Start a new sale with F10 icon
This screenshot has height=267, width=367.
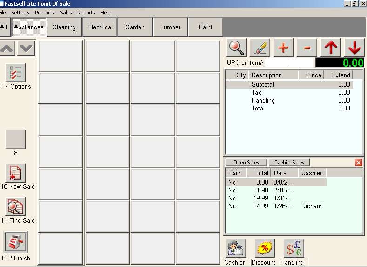pyautogui.click(x=15, y=173)
